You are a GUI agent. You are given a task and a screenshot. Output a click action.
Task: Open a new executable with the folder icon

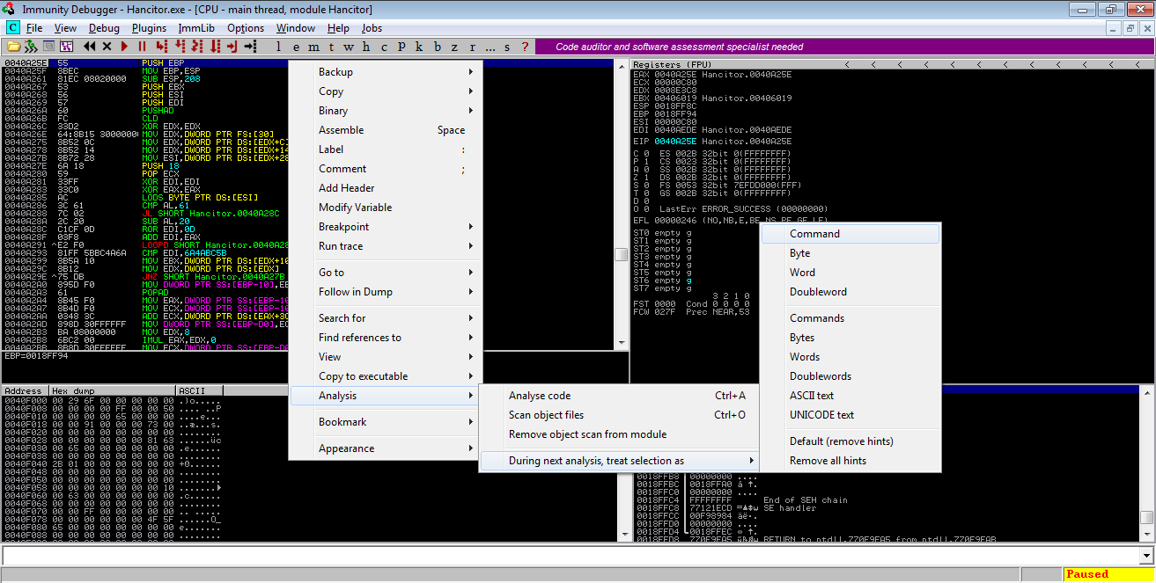click(x=12, y=46)
